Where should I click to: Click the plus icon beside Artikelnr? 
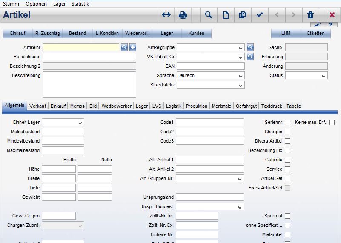click(132, 47)
